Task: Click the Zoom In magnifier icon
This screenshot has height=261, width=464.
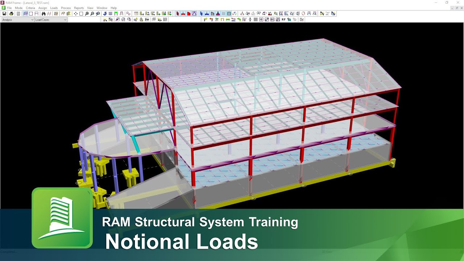Action: [87, 13]
